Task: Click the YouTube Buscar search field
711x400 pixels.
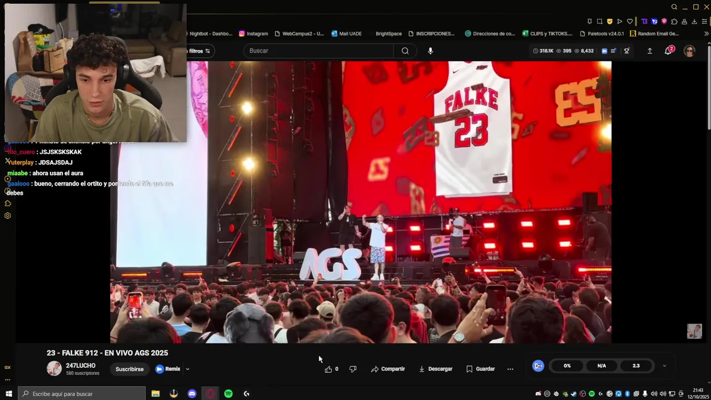Action: click(318, 51)
